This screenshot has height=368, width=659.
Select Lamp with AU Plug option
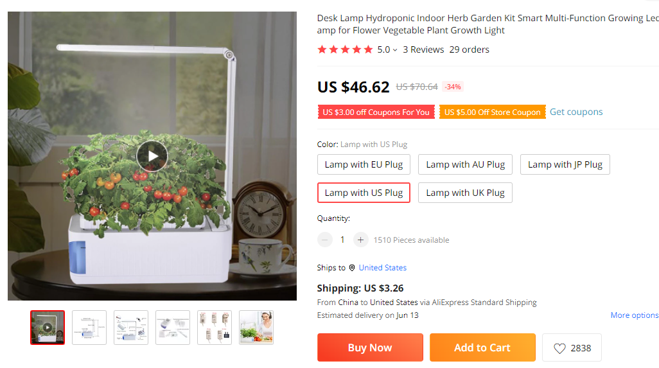465,164
